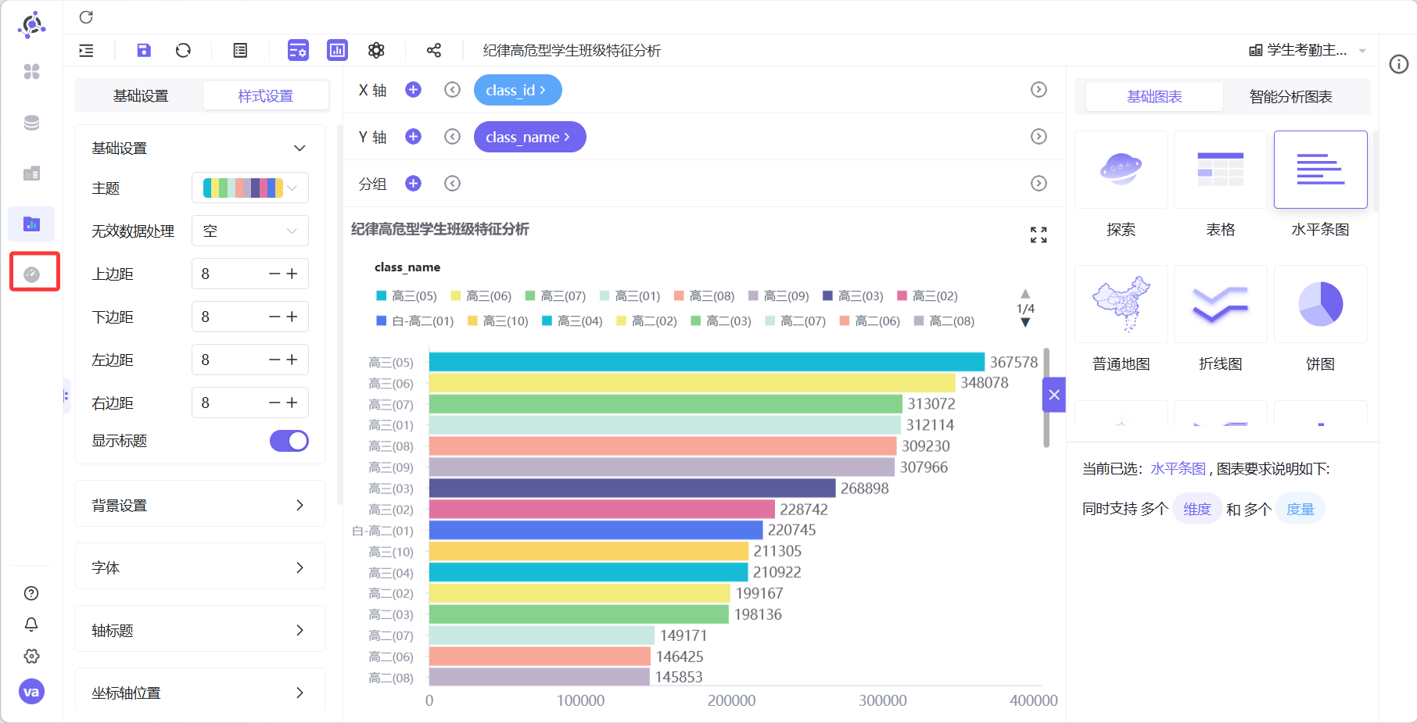The image size is (1417, 723).
Task: Toggle 白-高二(01) legend item
Action: (415, 321)
